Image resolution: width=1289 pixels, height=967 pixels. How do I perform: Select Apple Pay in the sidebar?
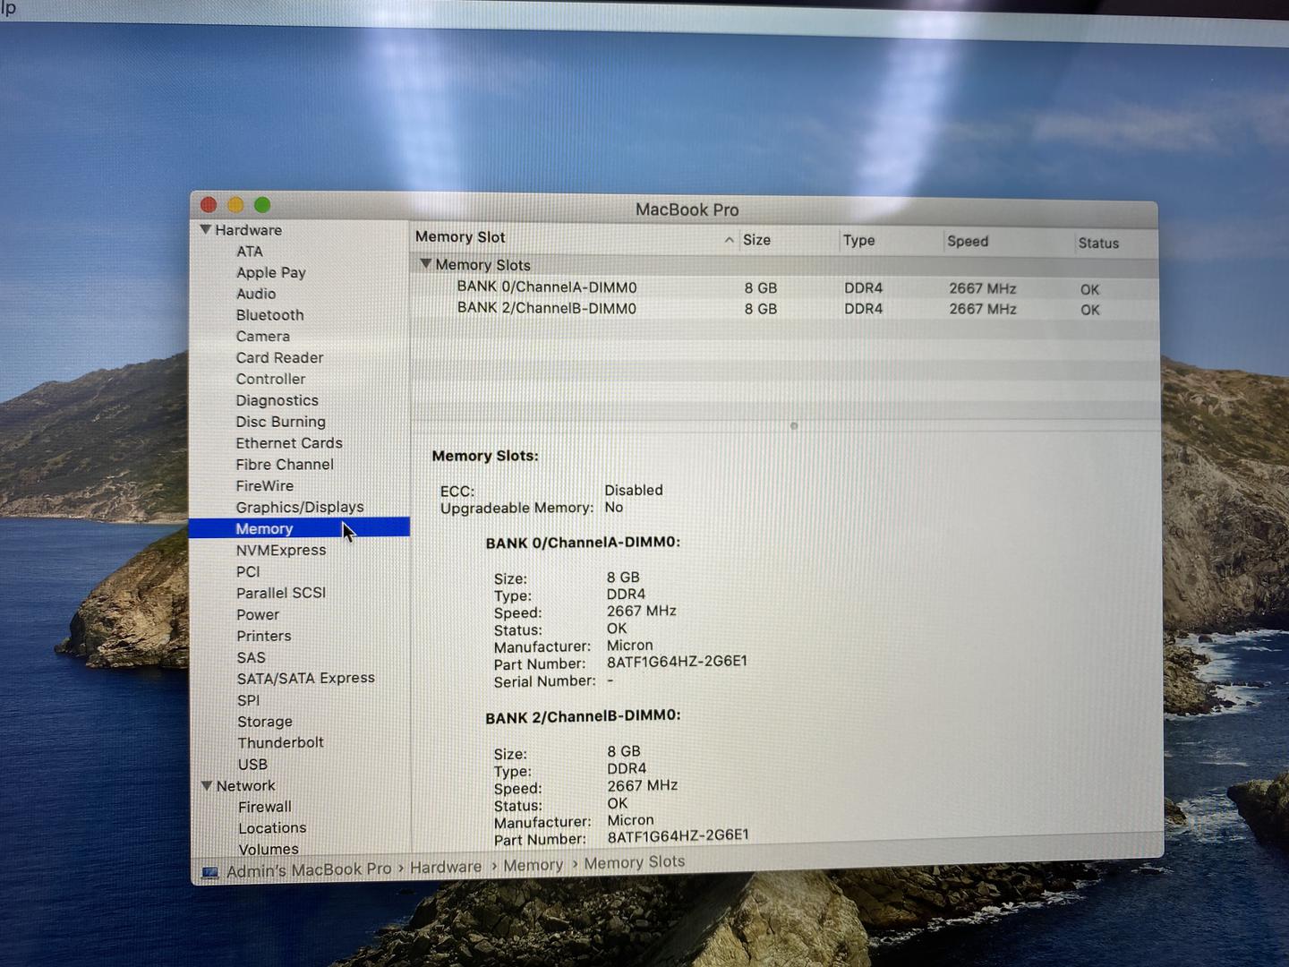[271, 272]
